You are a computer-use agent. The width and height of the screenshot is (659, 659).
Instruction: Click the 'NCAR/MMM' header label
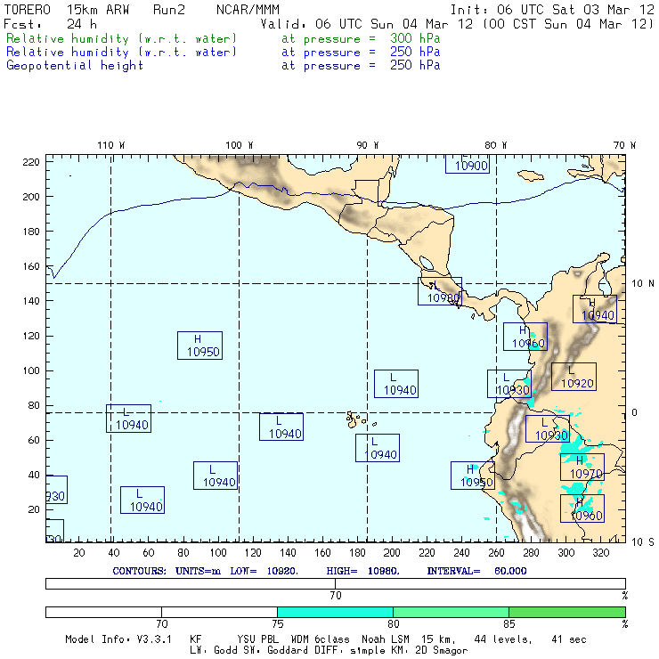[248, 10]
